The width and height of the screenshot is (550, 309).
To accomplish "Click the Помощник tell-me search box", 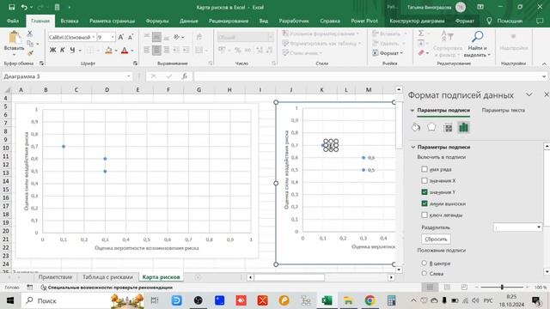I will click(510, 21).
